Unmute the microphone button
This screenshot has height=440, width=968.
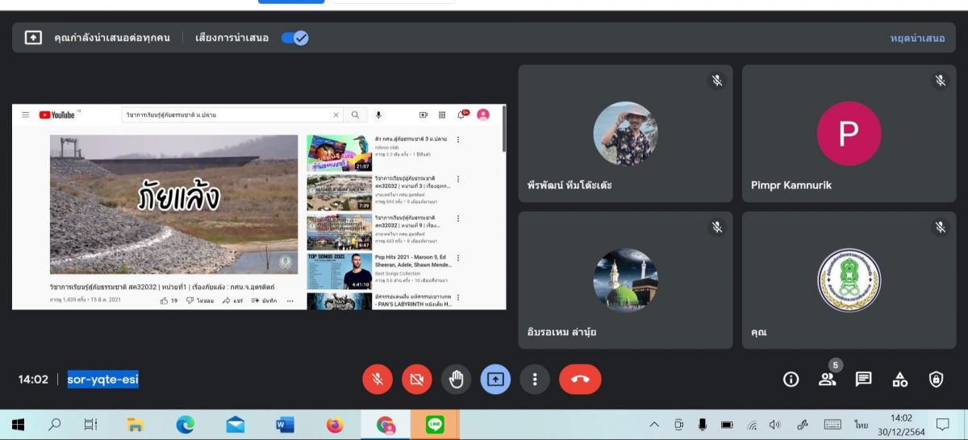[x=378, y=380]
